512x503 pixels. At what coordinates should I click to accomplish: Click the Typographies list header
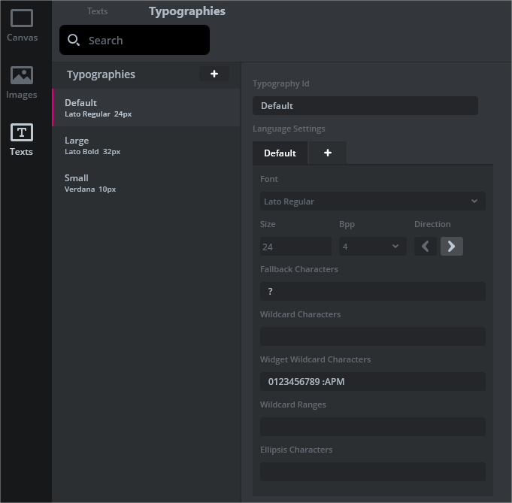point(101,74)
